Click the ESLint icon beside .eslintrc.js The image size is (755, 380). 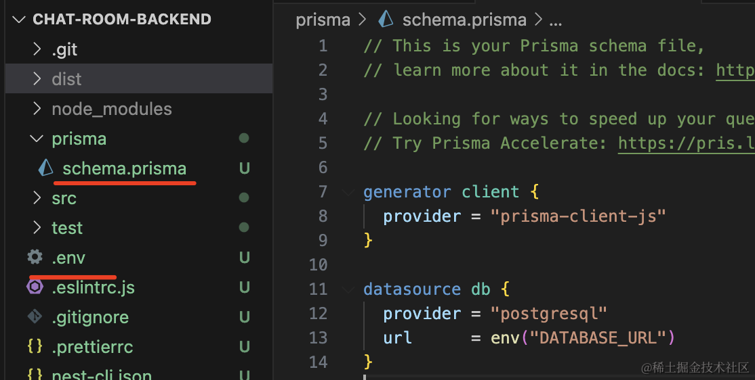click(35, 287)
